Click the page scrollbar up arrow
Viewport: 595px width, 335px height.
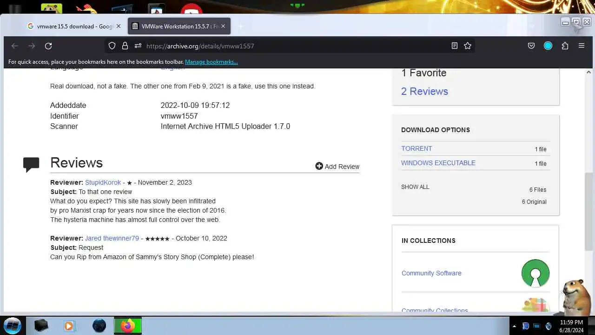coord(588,73)
